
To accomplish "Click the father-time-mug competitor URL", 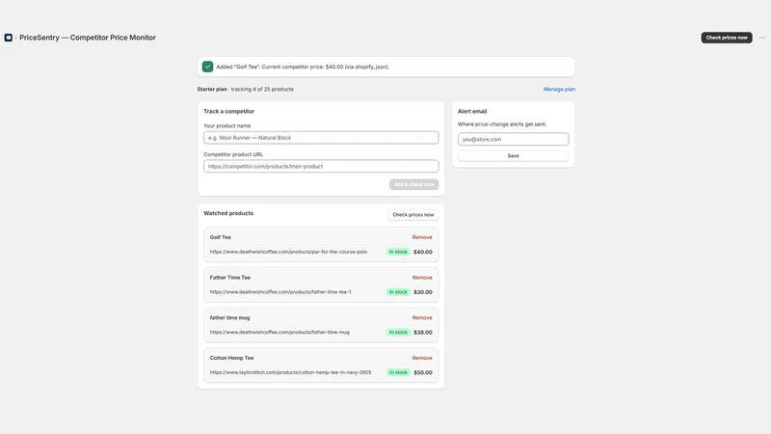I will [x=279, y=333].
